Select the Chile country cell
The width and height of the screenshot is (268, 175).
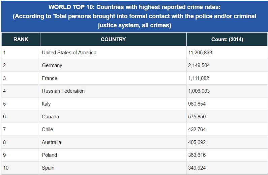pyautogui.click(x=113, y=129)
